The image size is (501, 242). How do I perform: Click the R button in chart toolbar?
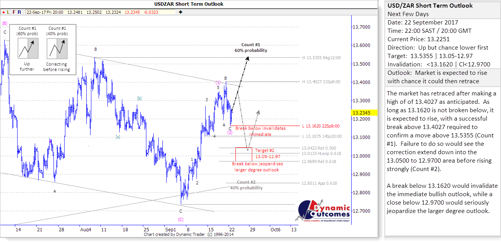[19, 12]
